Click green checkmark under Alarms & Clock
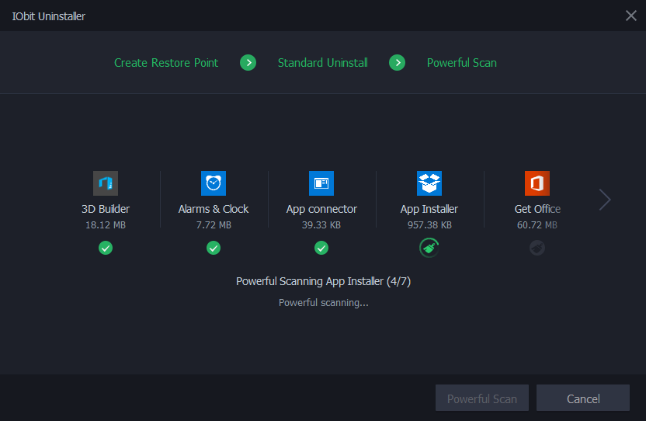 (214, 248)
